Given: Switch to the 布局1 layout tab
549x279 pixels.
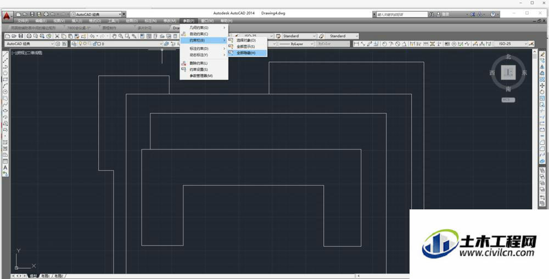Looking at the screenshot, I should [x=46, y=276].
